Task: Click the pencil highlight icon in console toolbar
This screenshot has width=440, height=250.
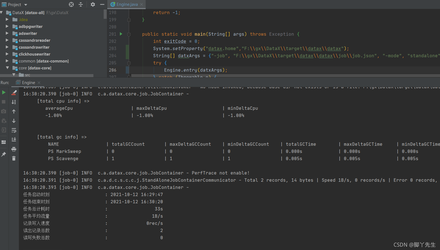Action: 14,92
